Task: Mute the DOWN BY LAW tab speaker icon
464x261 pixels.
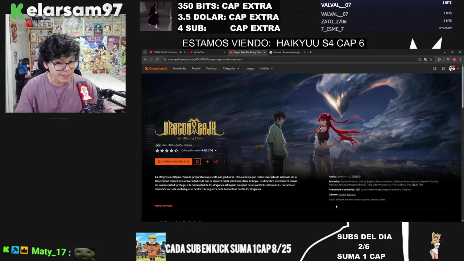Action: coord(180,52)
